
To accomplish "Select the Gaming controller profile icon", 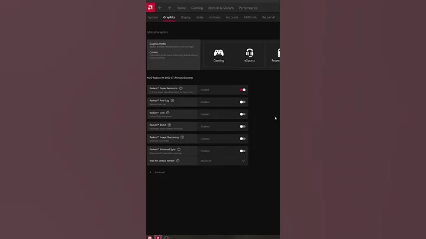I will (219, 53).
